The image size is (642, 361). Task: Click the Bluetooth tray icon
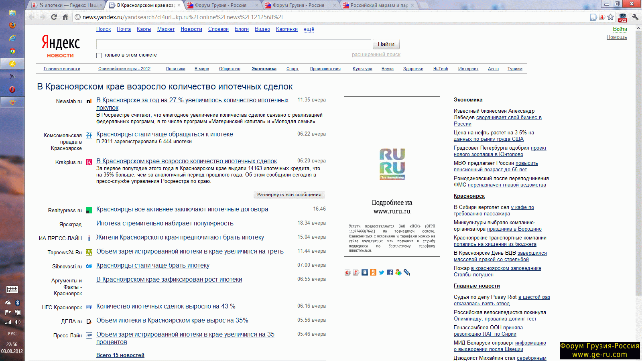tap(17, 303)
